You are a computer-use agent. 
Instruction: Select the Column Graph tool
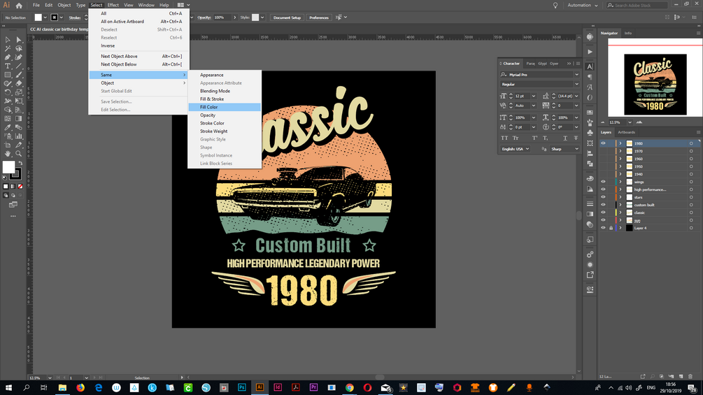[x=19, y=136]
